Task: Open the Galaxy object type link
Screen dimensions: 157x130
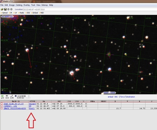Action: pos(32,104)
